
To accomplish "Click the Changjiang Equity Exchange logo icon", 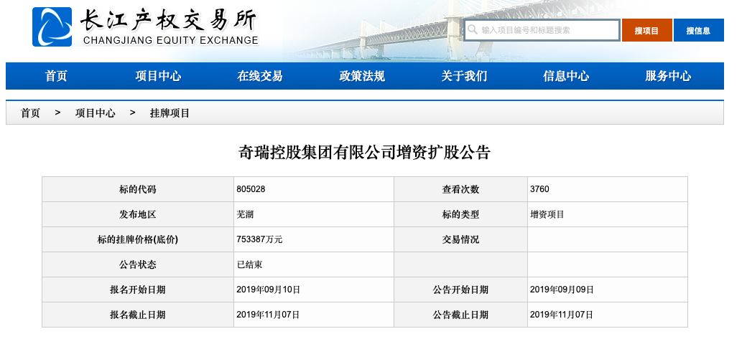I will point(52,27).
